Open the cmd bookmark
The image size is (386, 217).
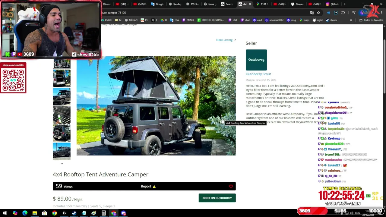(258, 20)
